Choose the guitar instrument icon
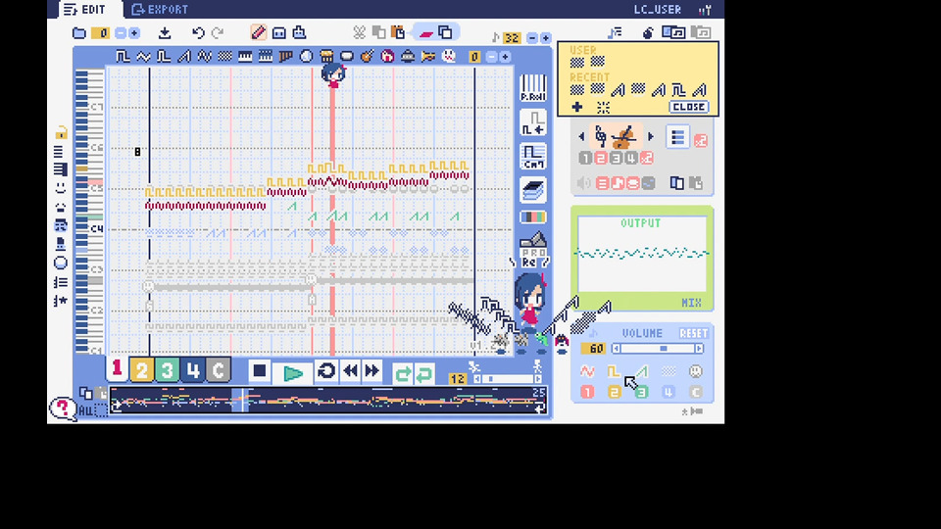Viewport: 941px width, 529px height. (x=367, y=57)
